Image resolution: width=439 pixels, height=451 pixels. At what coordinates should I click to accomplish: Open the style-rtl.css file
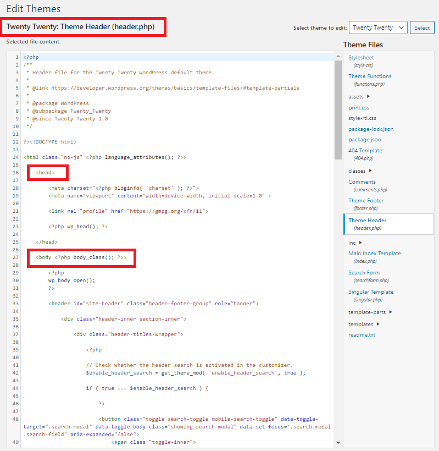click(x=362, y=118)
